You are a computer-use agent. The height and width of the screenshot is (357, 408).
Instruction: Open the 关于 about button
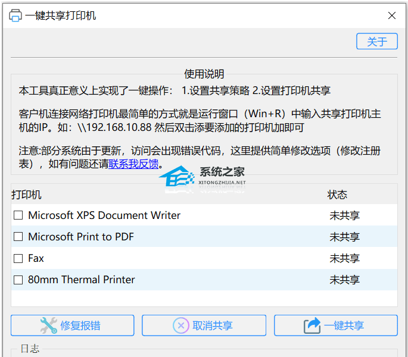[377, 41]
